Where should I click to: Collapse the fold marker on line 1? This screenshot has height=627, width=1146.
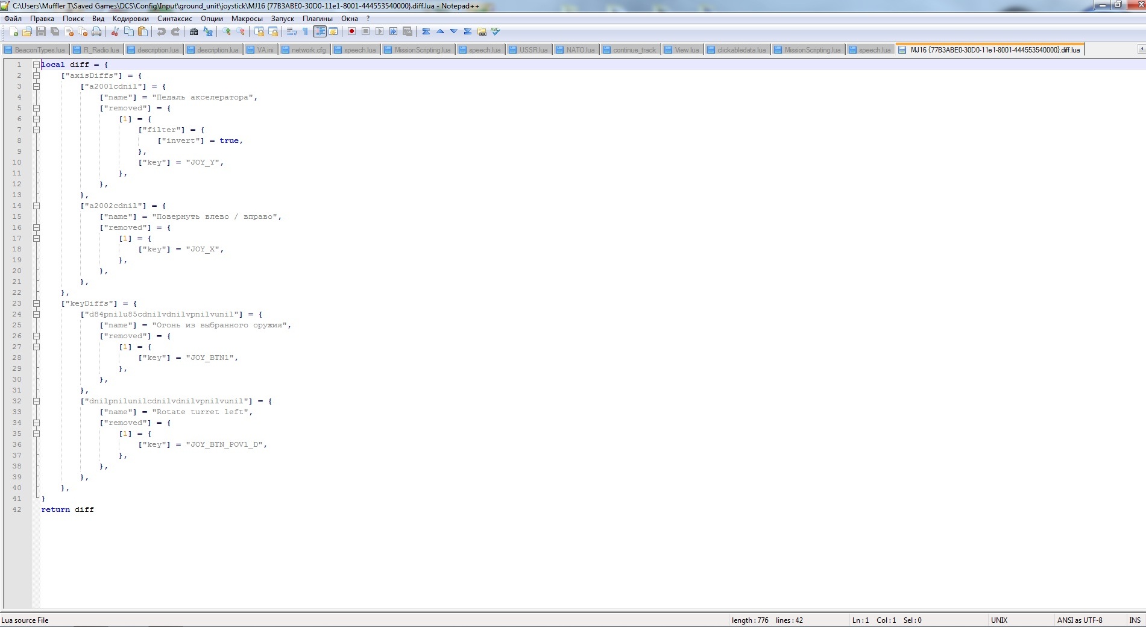tap(36, 65)
